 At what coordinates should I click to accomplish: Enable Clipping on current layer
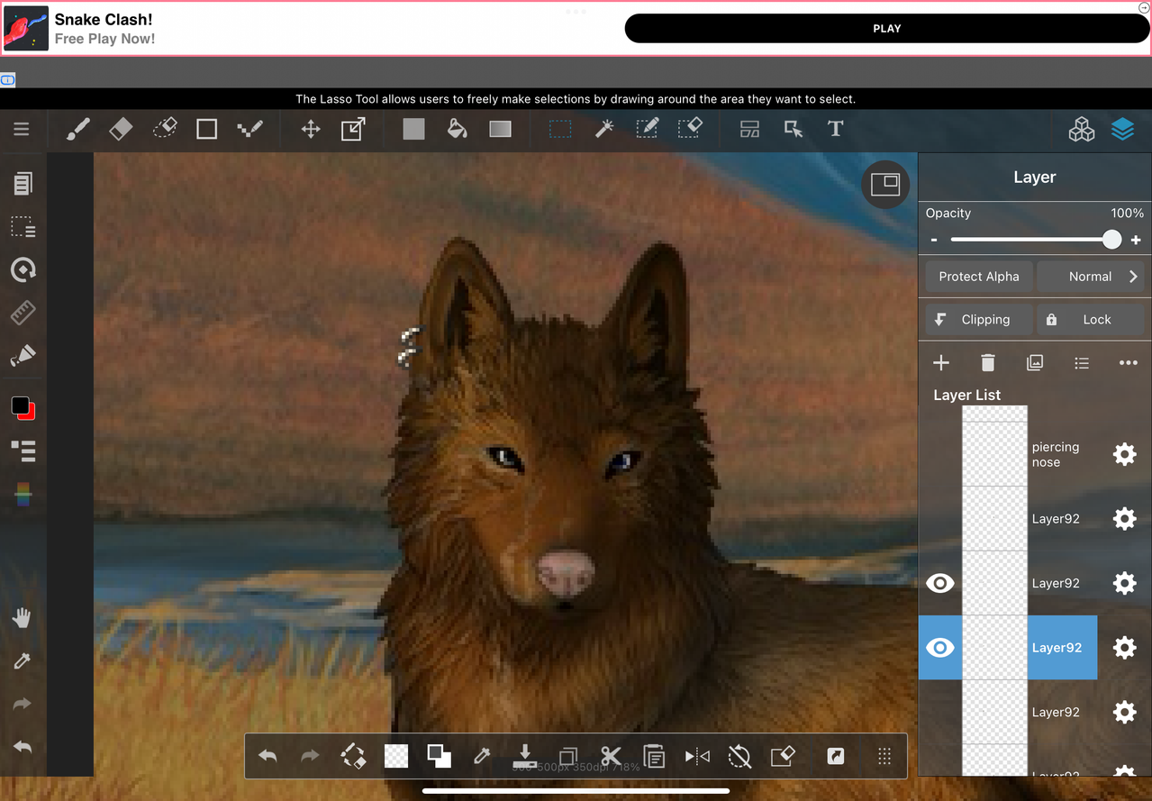978,320
